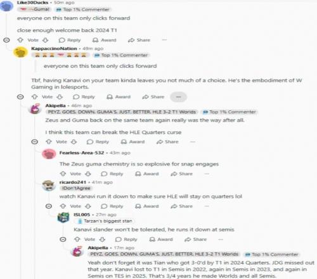317x279 pixels.
Task: Upvote ISL005's comment
Action: click(x=77, y=239)
